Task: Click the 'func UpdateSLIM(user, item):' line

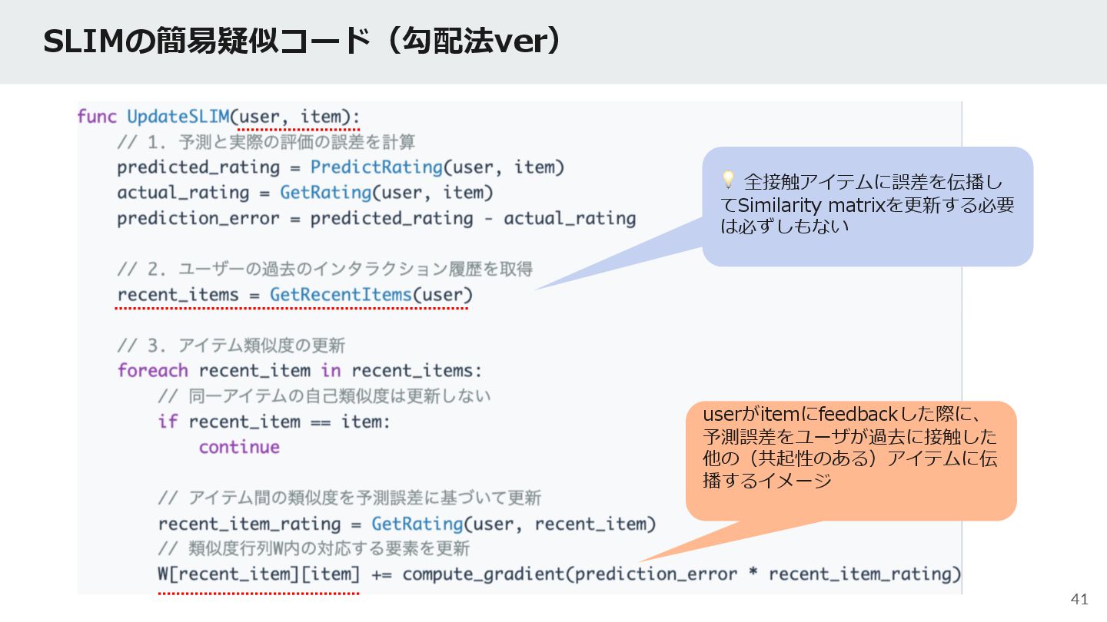Action: pos(219,117)
